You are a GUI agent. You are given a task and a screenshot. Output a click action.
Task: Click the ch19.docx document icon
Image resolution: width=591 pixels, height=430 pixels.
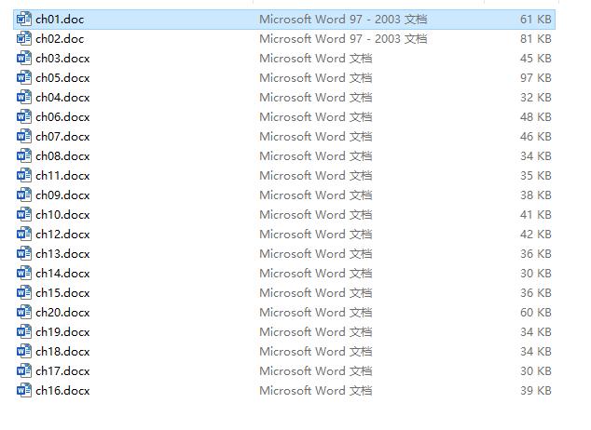(23, 332)
